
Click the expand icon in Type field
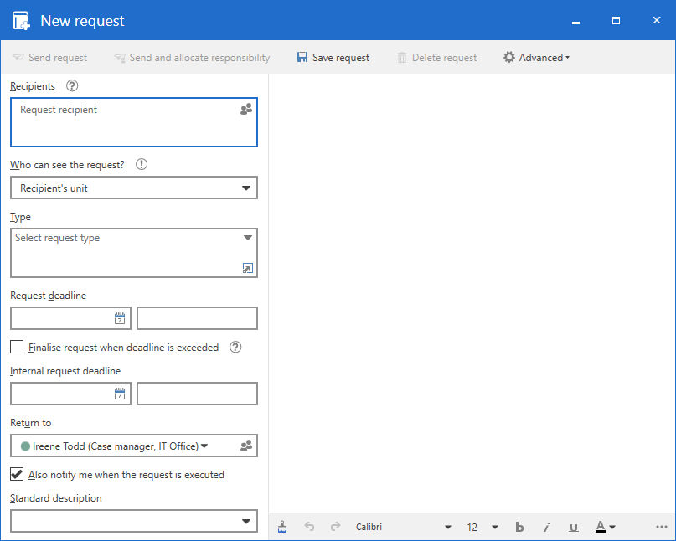click(x=247, y=268)
